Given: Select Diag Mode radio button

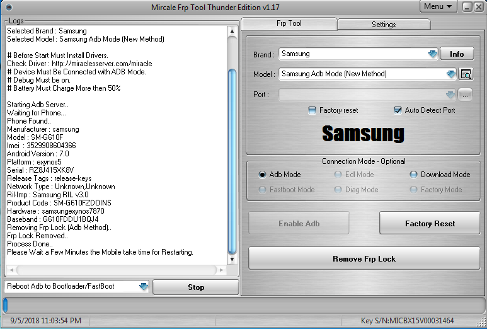Looking at the screenshot, I should 338,190.
